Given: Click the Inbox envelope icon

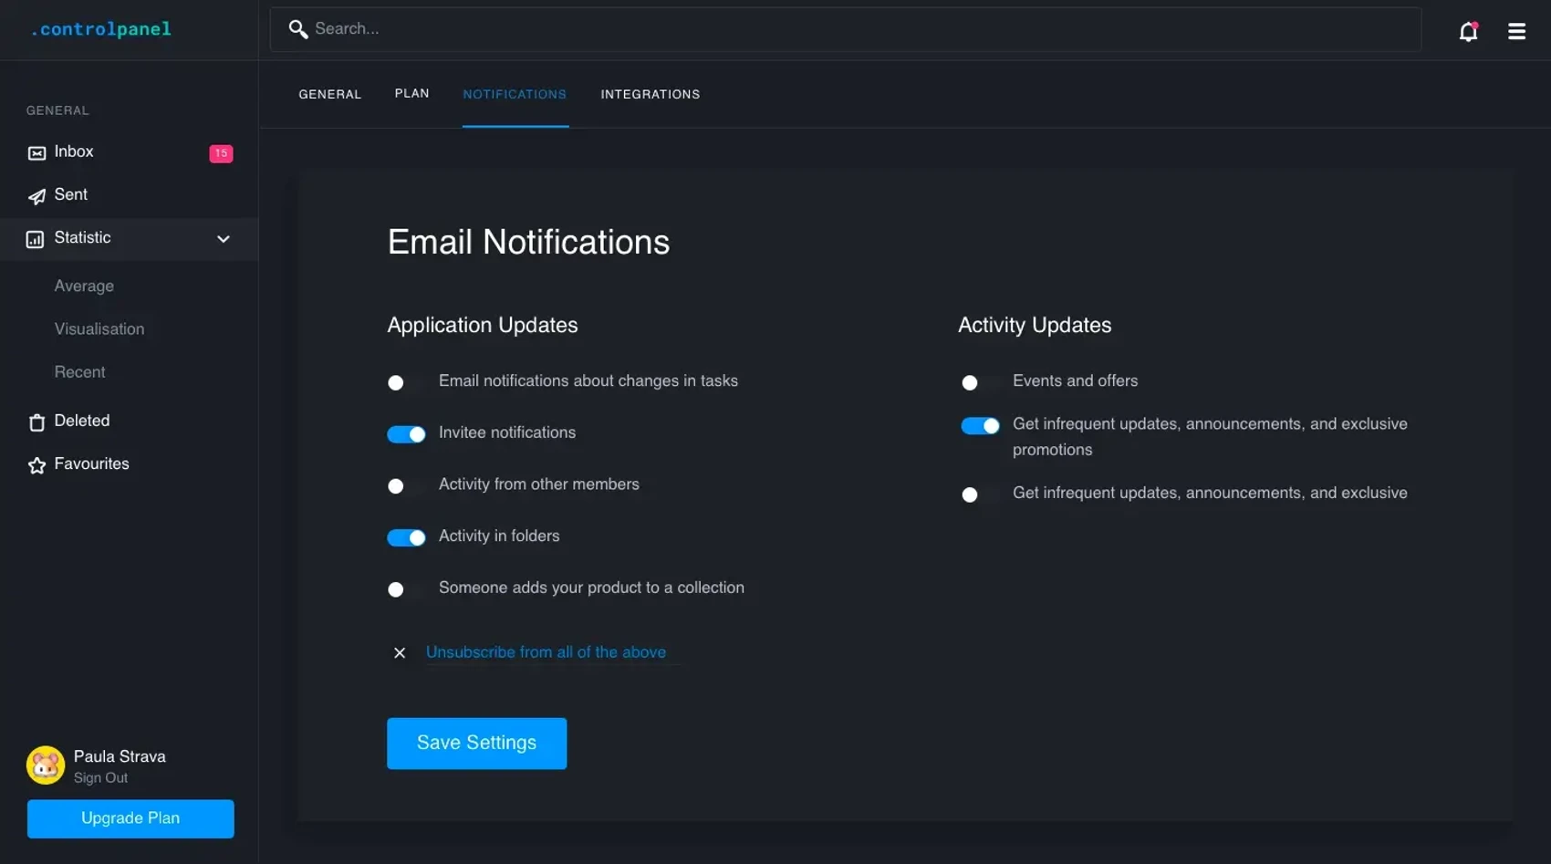Looking at the screenshot, I should point(36,153).
